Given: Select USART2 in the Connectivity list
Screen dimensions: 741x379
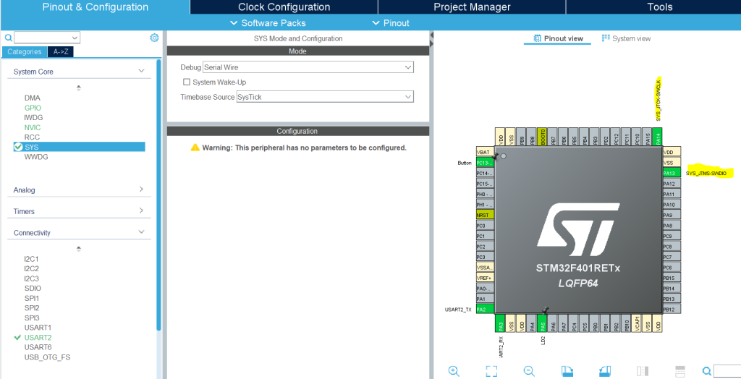Looking at the screenshot, I should [38, 338].
